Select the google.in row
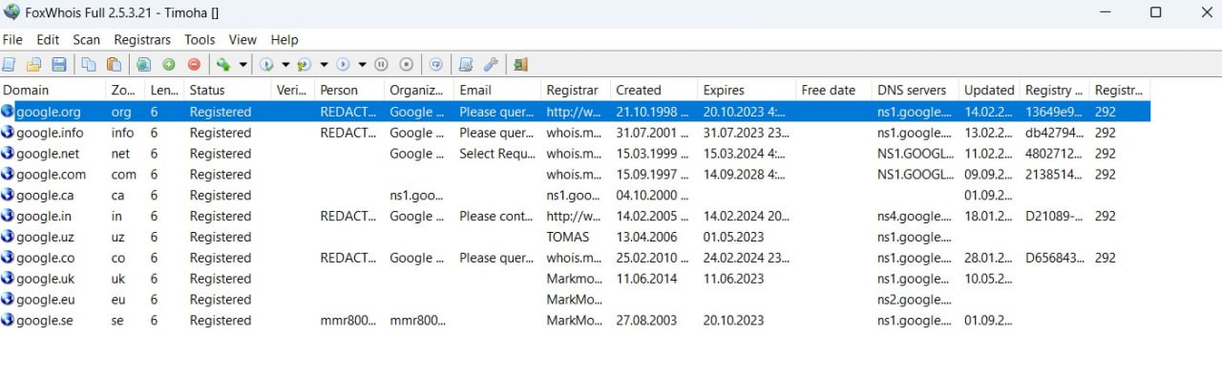 [x=575, y=217]
